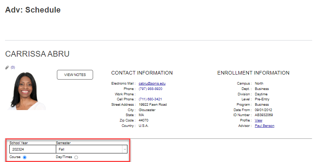Screen dimensions: 315x162
Task: Click the ID number AB3932069
Action: click(264, 115)
